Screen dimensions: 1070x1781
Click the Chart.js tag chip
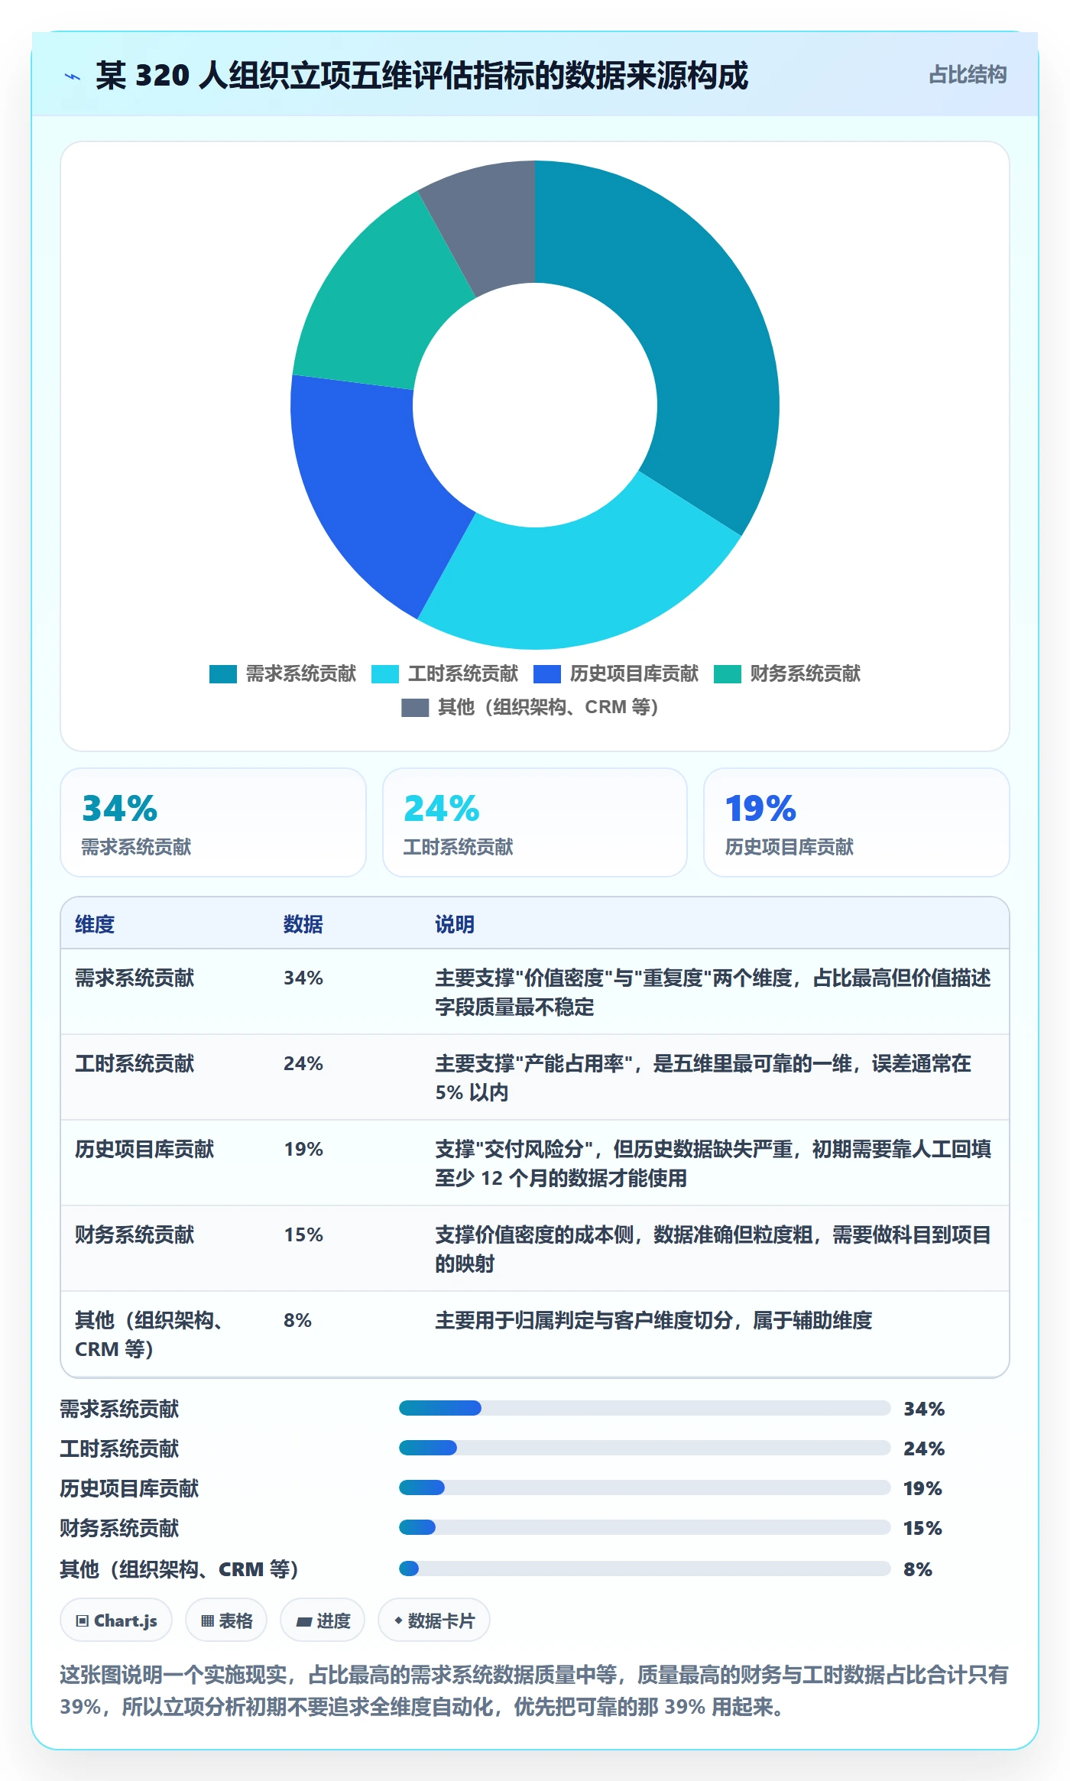(116, 1620)
